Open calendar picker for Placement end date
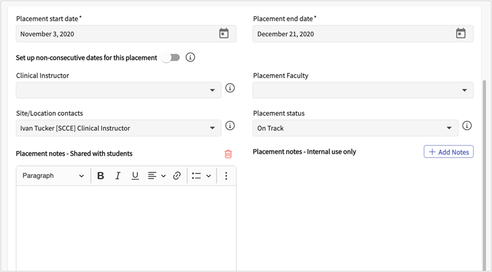Image resolution: width=492 pixels, height=272 pixels. coord(460,34)
